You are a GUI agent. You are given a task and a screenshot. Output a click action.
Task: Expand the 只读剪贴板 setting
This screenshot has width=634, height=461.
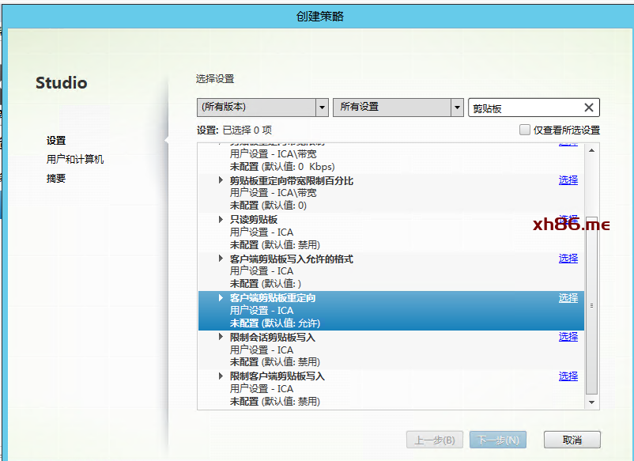tap(221, 220)
